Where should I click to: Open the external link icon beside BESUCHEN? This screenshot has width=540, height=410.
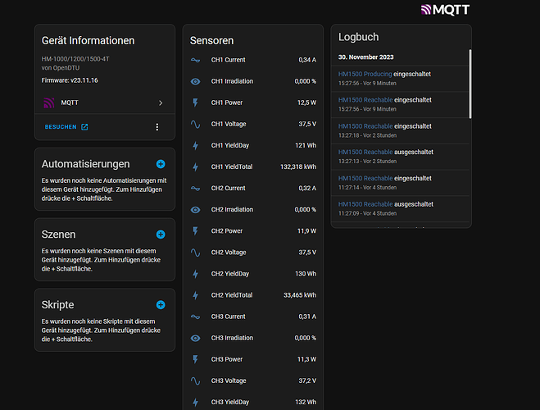[84, 127]
